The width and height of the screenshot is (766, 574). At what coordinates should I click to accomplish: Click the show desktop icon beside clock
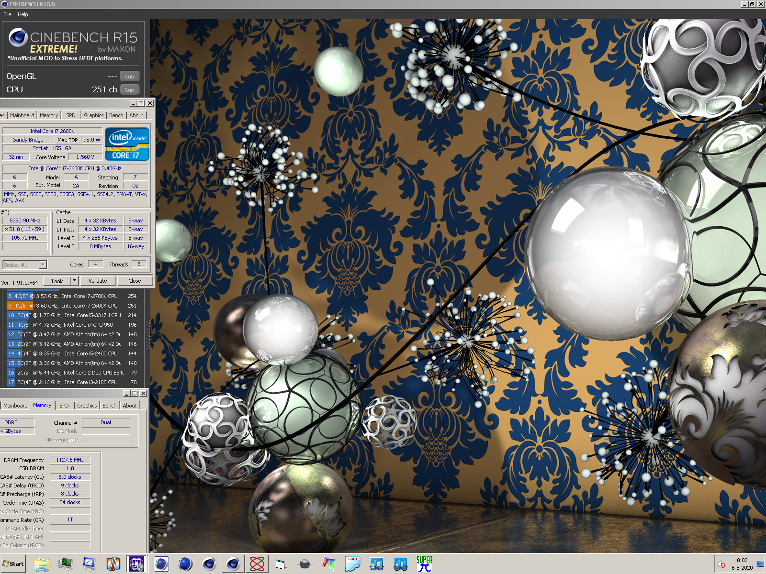760,564
